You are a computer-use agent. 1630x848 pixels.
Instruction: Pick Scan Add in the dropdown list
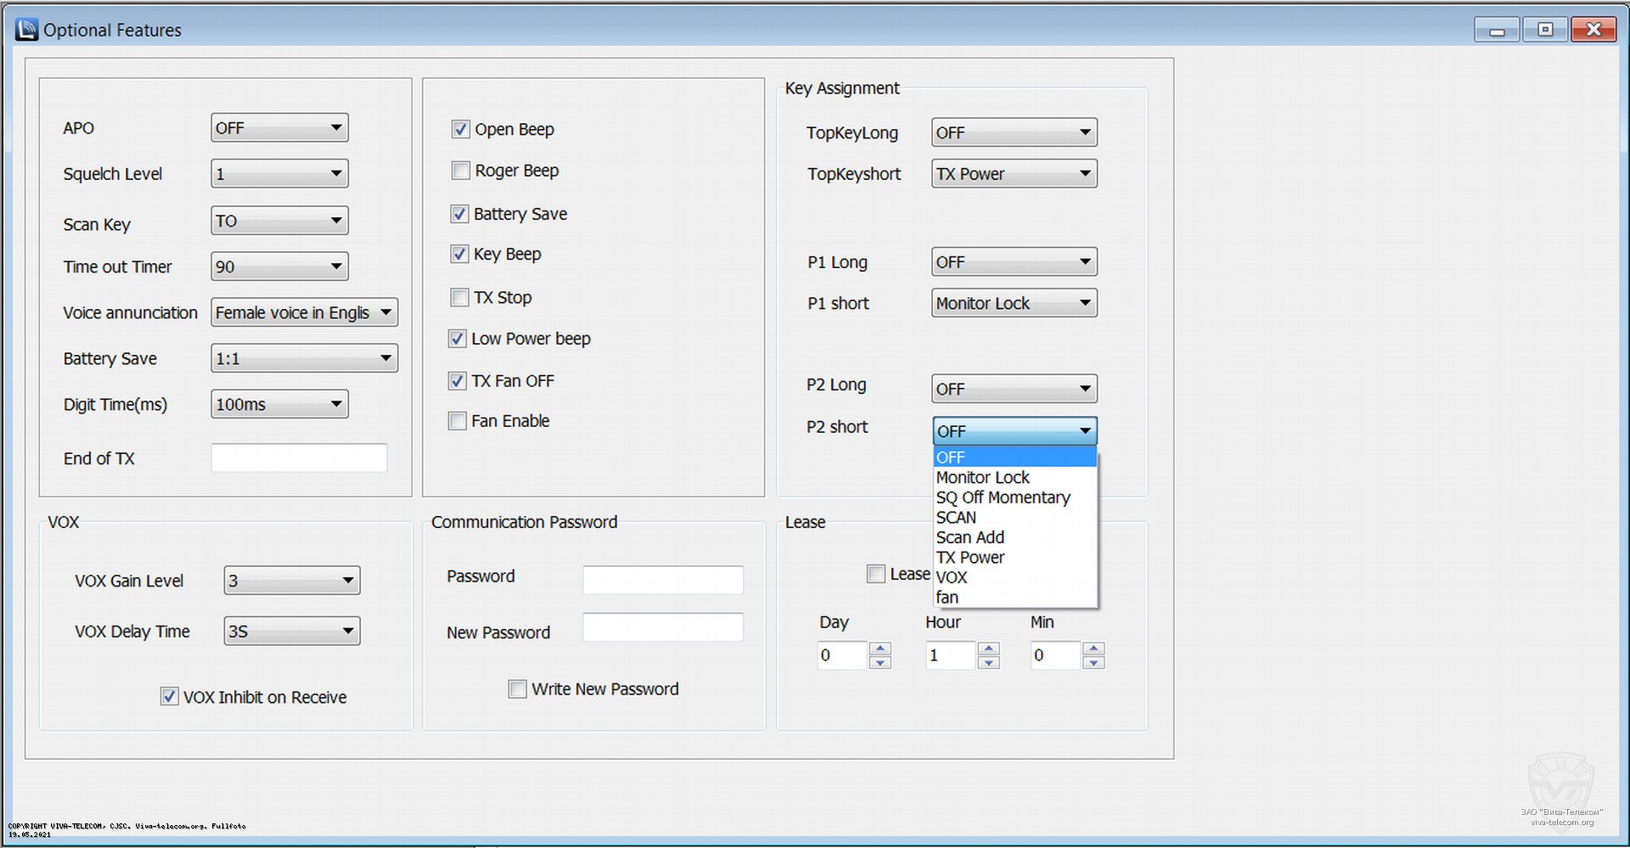coord(970,537)
